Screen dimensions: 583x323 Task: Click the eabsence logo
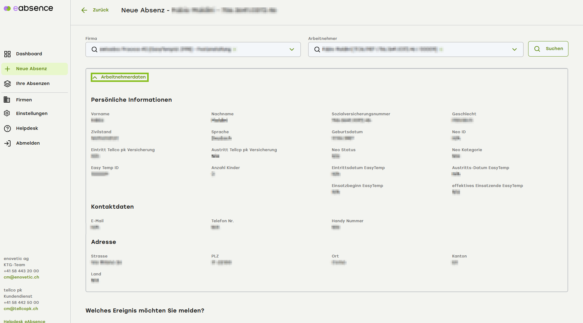(28, 8)
